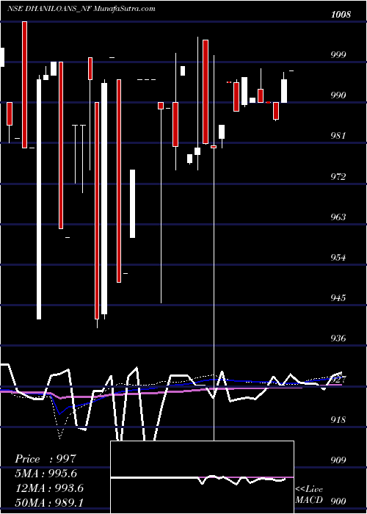This screenshot has width=367, height=514.
Task: Click the MACD inset chart panel
Action: [202, 477]
